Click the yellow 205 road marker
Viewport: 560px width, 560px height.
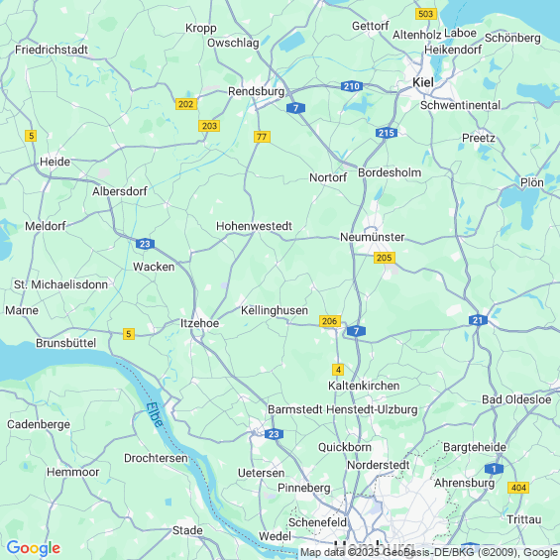385,257
